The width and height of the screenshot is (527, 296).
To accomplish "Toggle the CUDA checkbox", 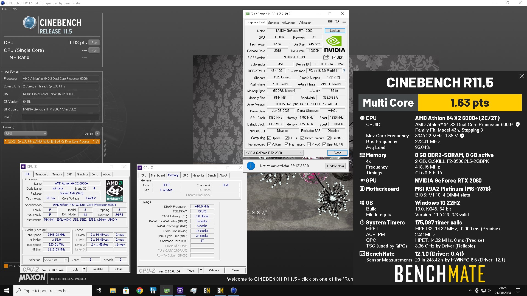I will (287, 138).
